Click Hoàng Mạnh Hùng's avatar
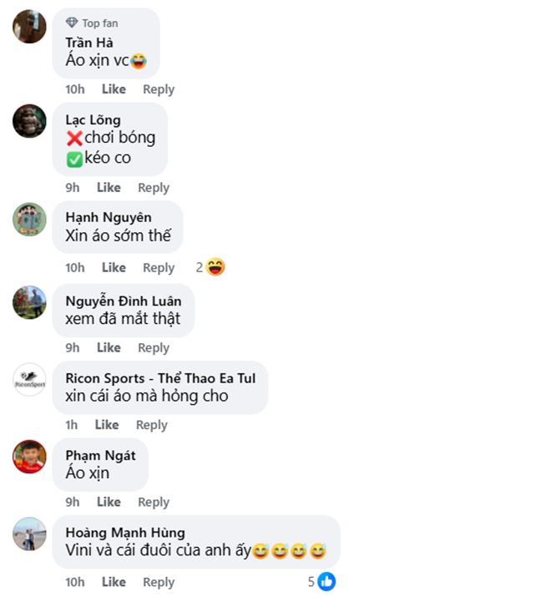This screenshot has width=551, height=597. [x=29, y=534]
